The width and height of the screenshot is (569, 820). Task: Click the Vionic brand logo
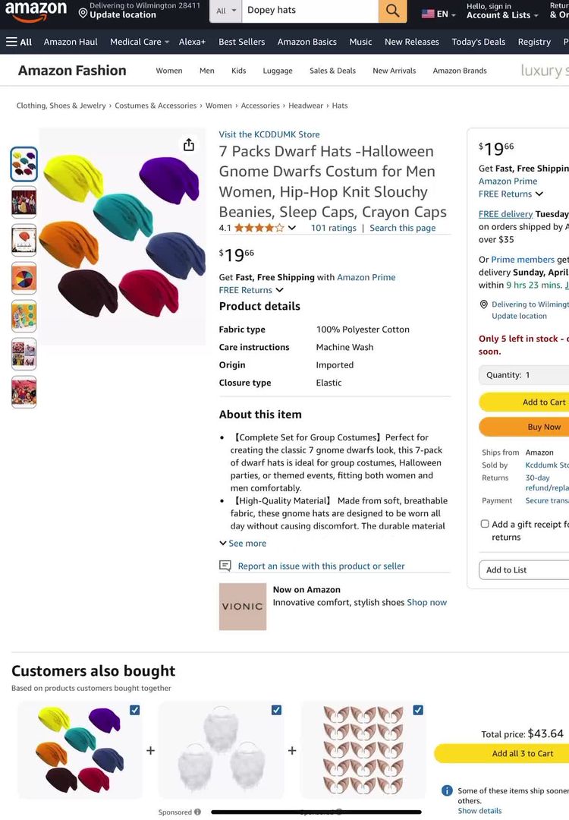[243, 606]
